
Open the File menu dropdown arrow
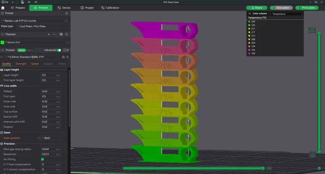tap(13, 2)
